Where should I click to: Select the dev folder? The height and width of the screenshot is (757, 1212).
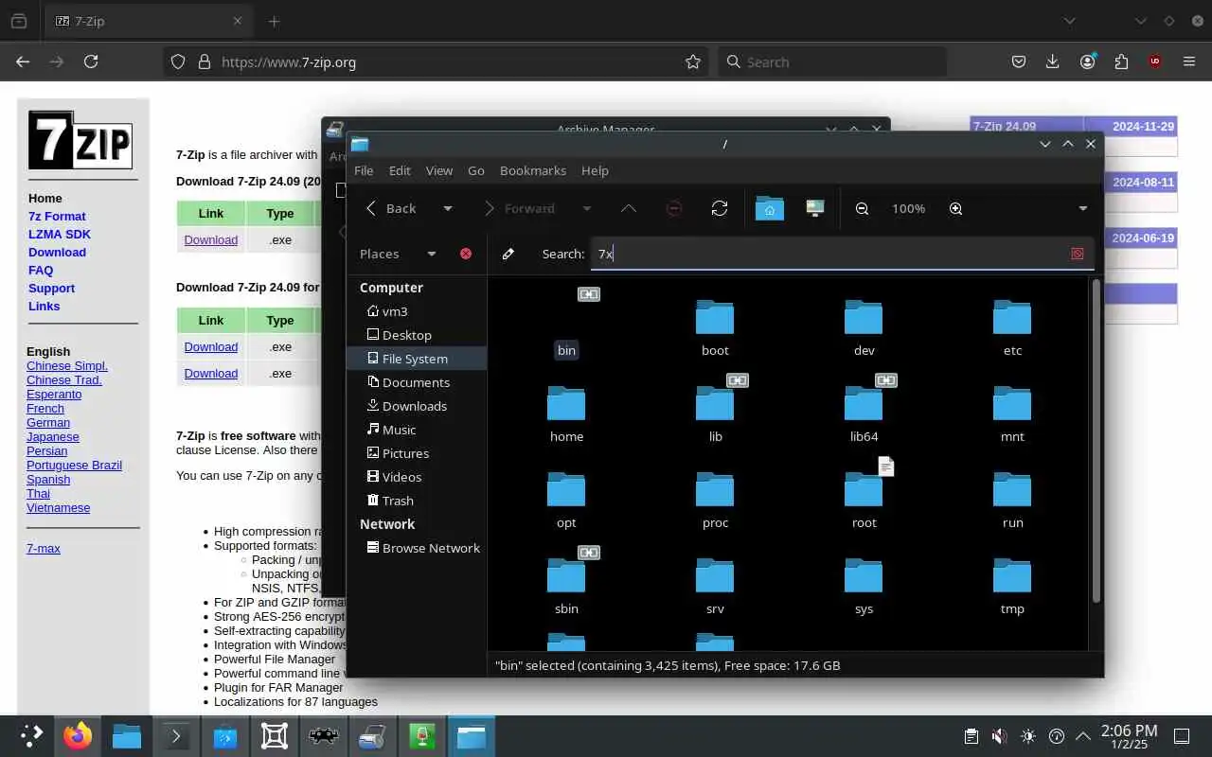[x=864, y=328]
